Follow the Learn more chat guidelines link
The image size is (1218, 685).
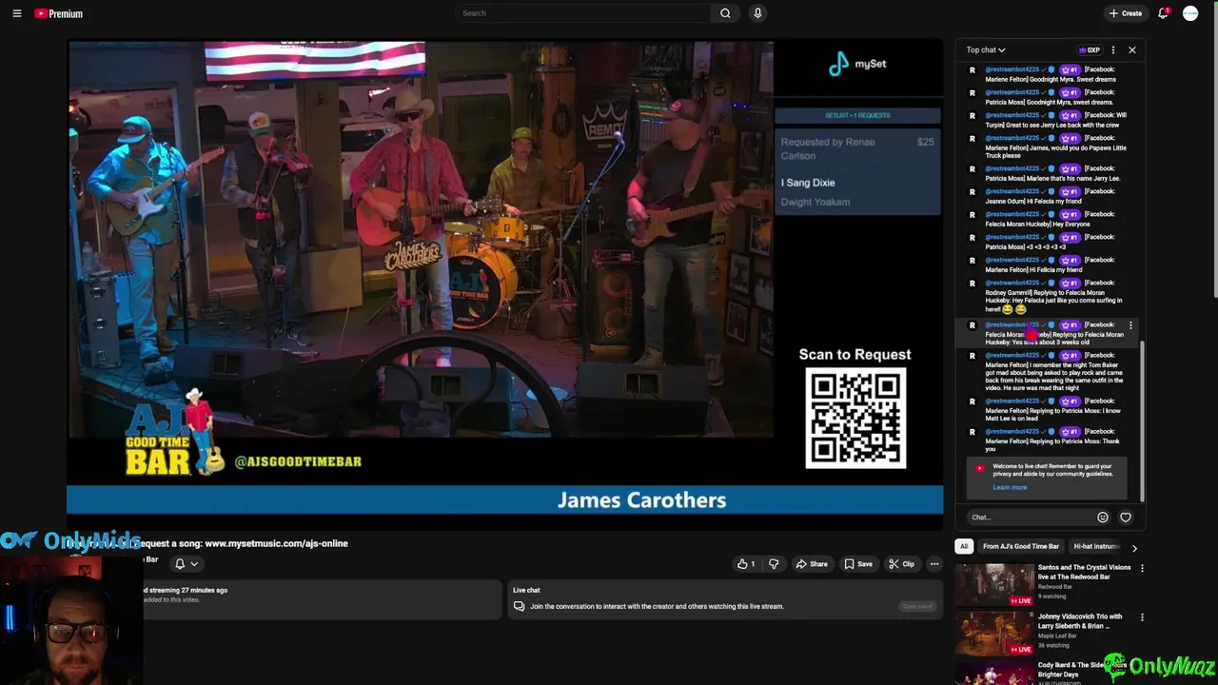[1010, 487]
